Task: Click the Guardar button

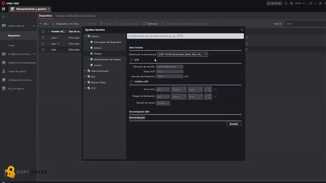Action: point(234,124)
